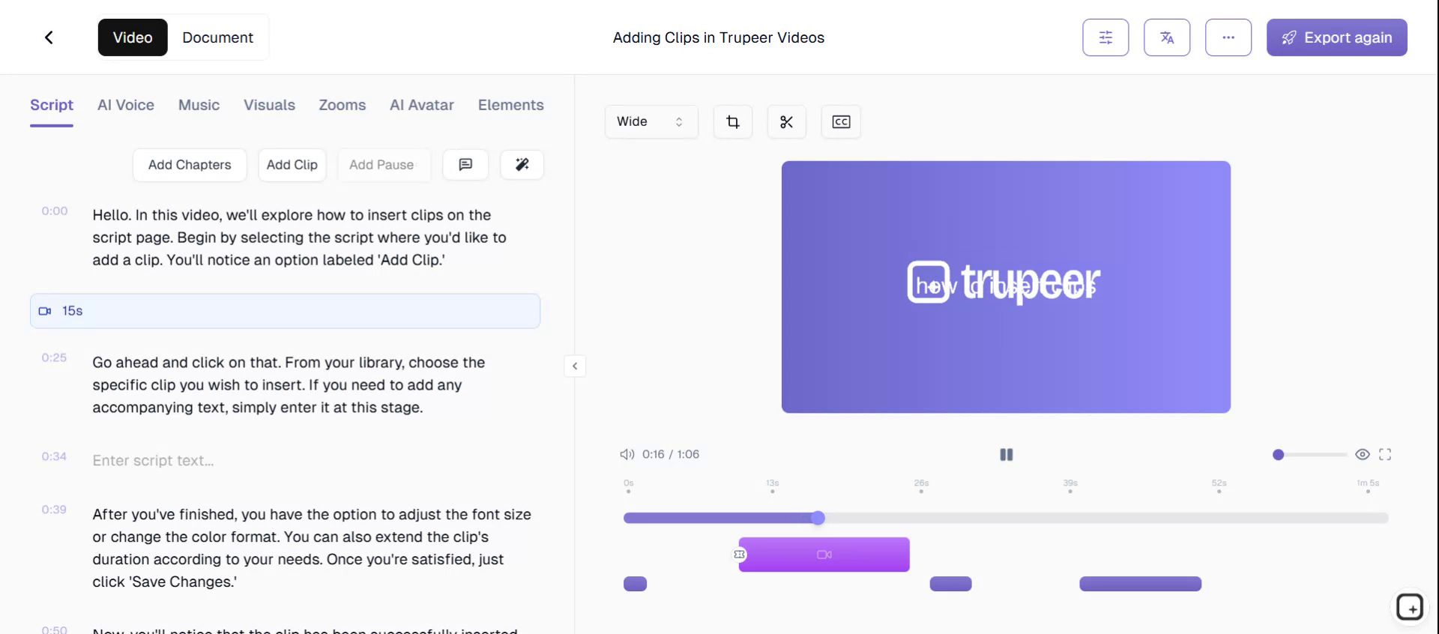Select the Script tab

click(x=52, y=105)
